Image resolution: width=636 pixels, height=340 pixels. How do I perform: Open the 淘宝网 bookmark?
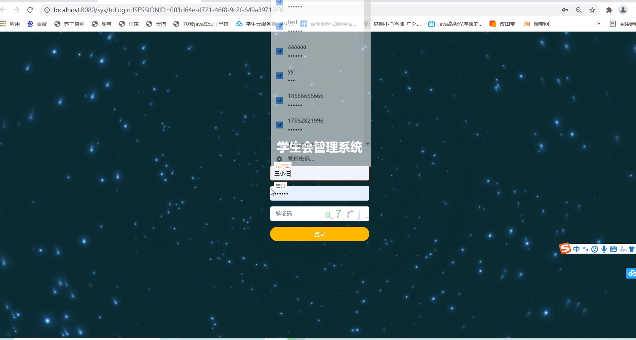click(536, 24)
